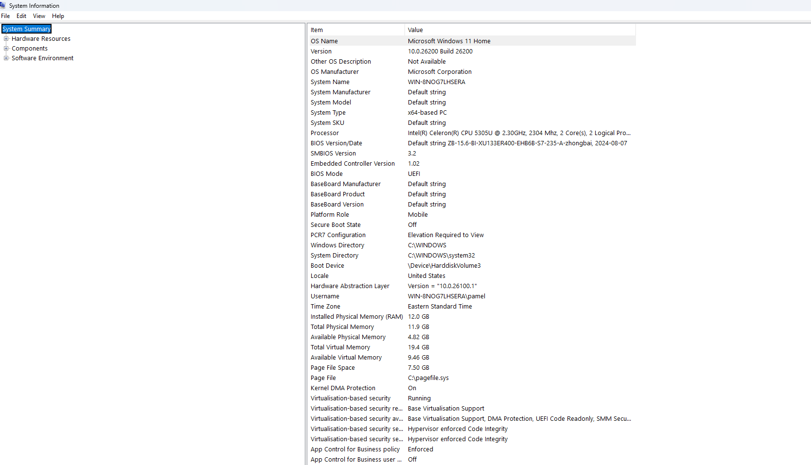Screen dimensions: 811x465
Task: Select the Hardware Abstraction Layer row
Action: coord(472,286)
